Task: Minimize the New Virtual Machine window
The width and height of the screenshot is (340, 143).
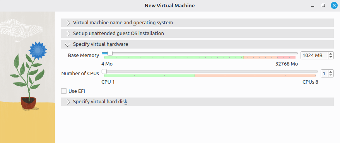Action: coord(313,6)
